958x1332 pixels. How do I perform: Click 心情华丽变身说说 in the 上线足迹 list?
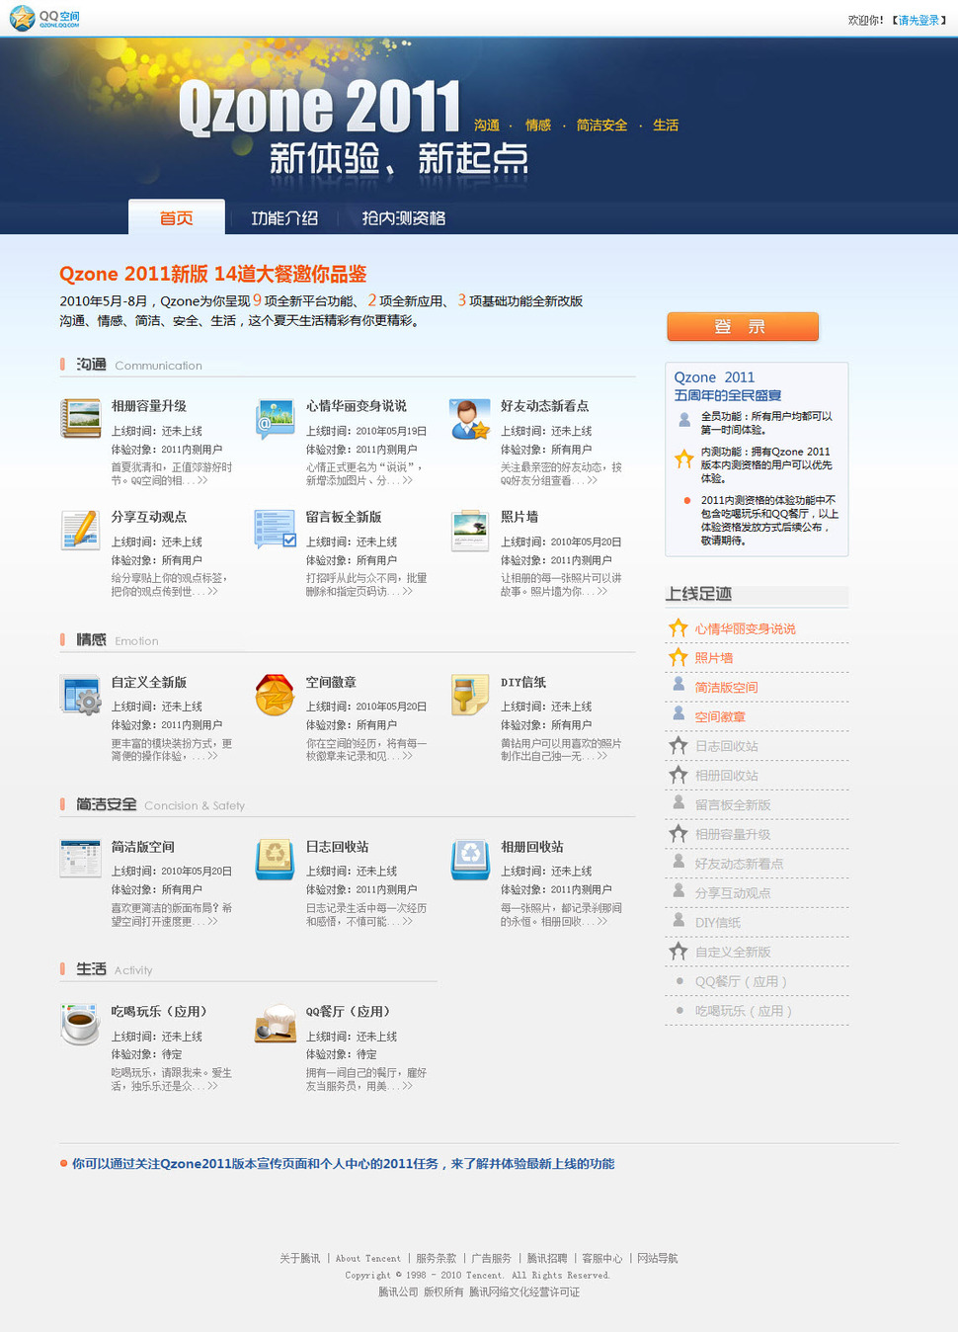pos(745,628)
